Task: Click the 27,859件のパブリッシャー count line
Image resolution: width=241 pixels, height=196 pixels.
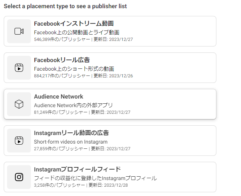Action: [82, 148]
